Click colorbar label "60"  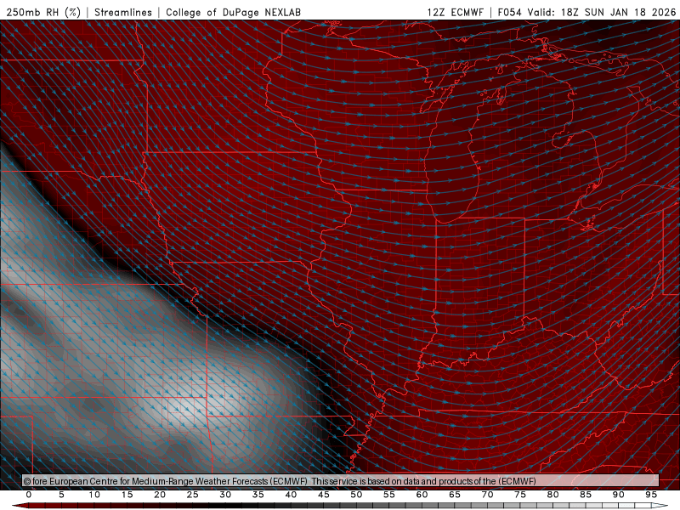pyautogui.click(x=422, y=495)
